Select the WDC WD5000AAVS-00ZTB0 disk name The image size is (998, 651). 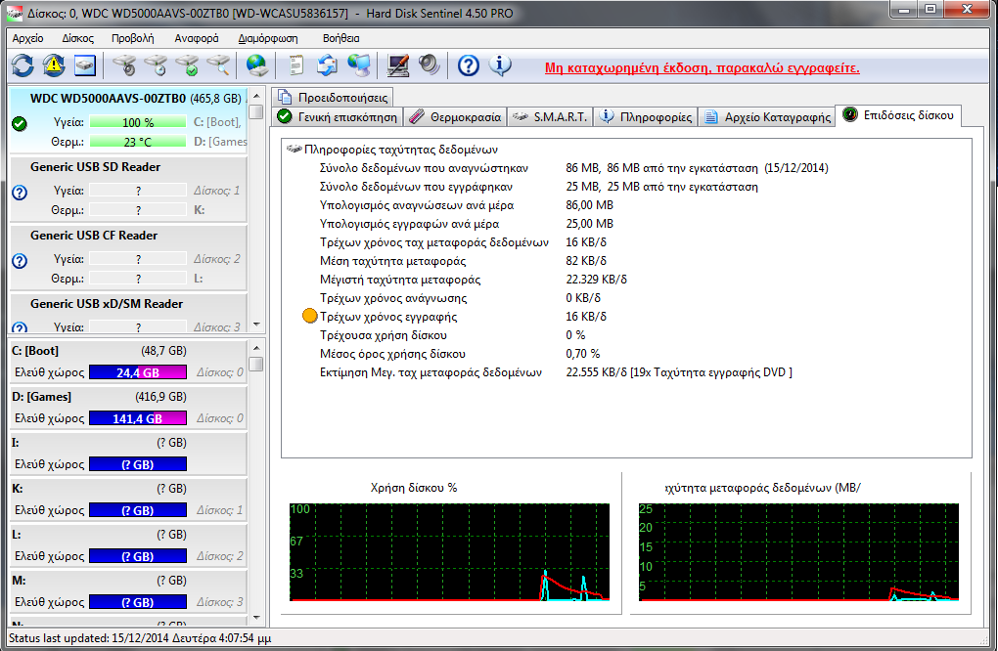(x=109, y=99)
